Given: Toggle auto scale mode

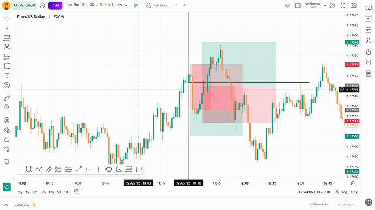Looking at the screenshot, I should [354, 192].
